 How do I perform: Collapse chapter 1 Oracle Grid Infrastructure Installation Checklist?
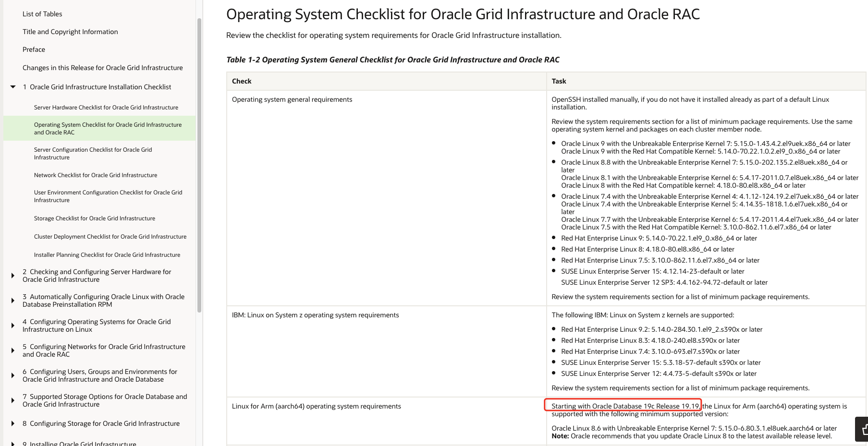(13, 87)
